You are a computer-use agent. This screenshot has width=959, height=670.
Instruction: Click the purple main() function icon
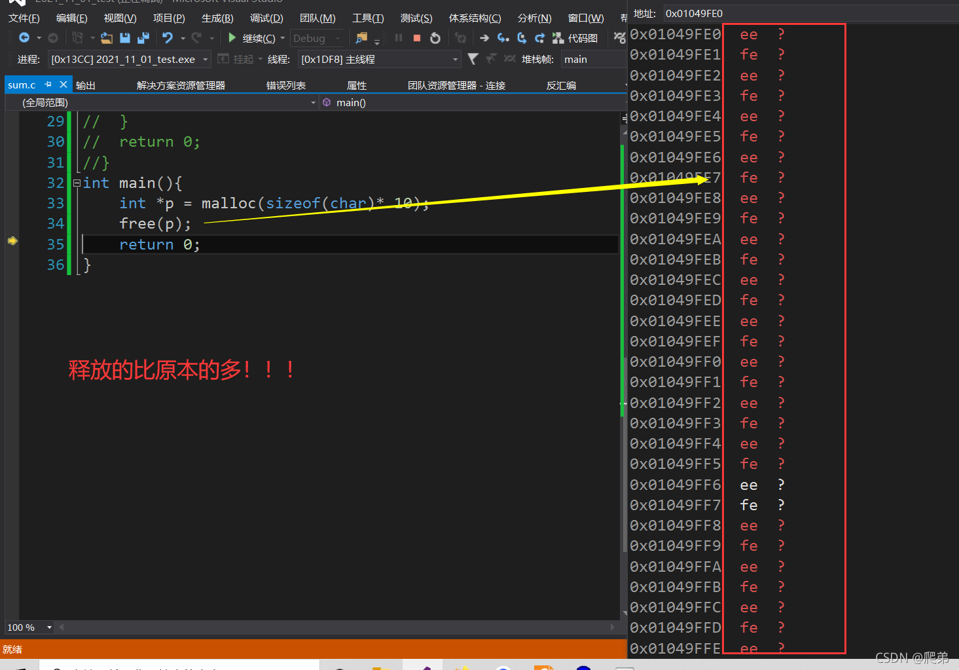pos(327,102)
